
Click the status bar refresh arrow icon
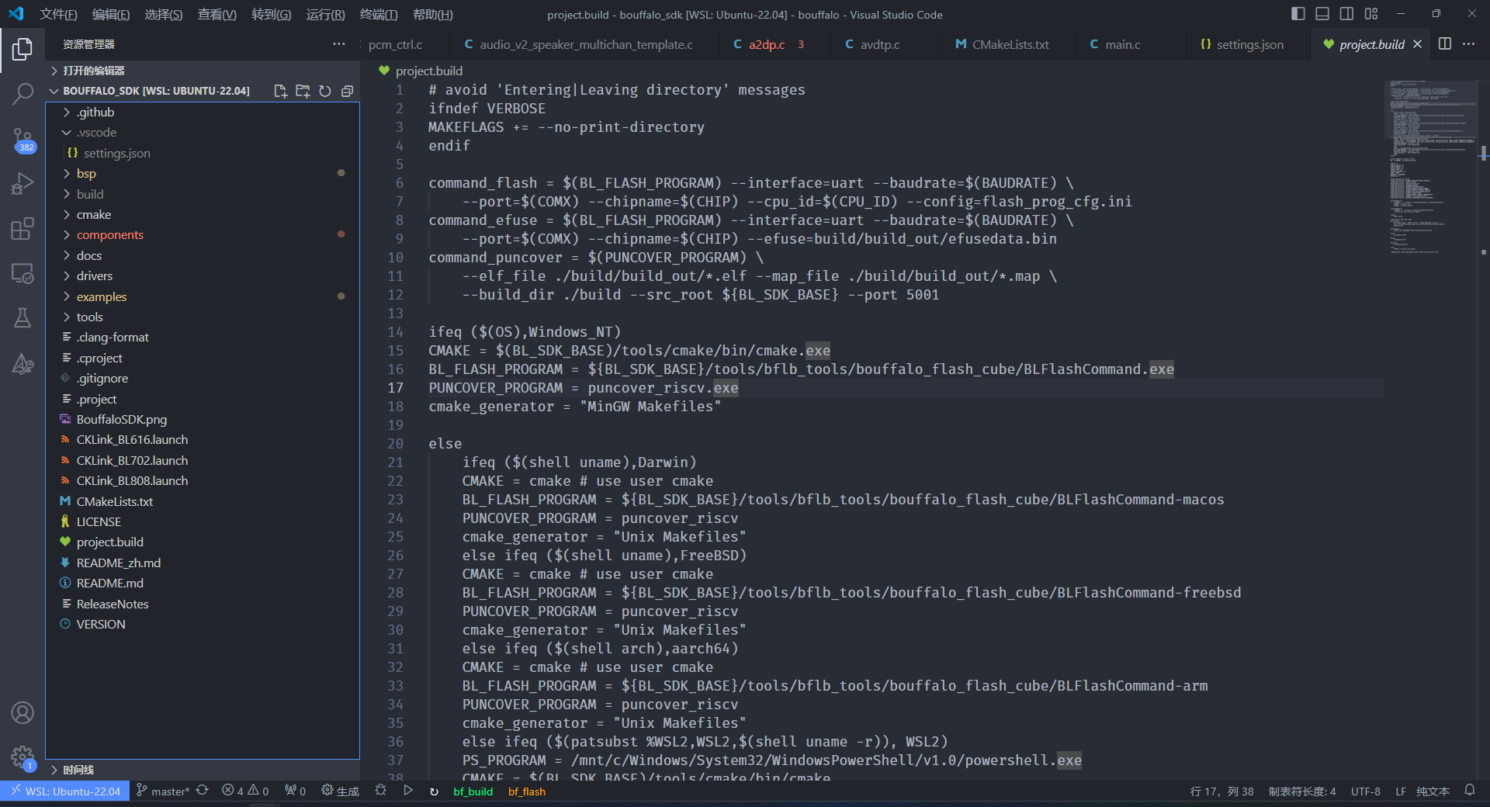[x=434, y=791]
